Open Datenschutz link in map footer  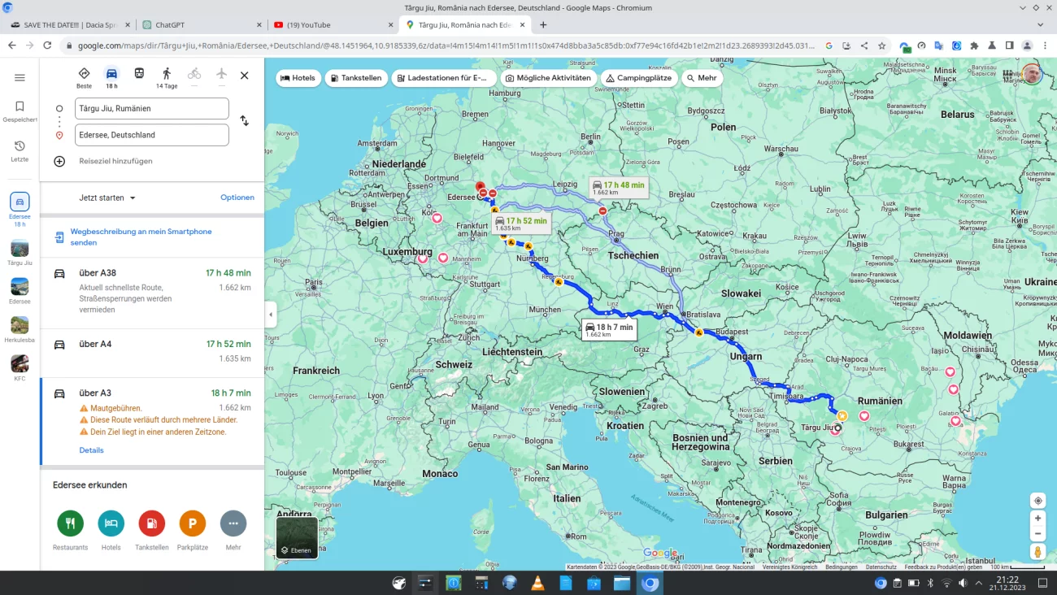tap(881, 567)
